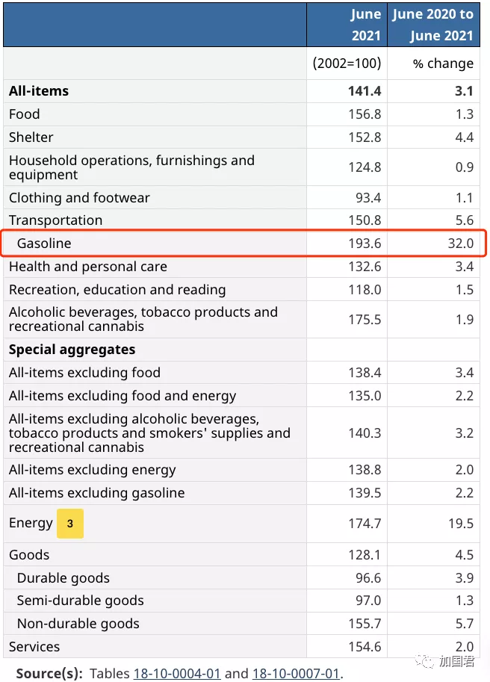Click the Gasoline index value 193.6
The height and width of the screenshot is (682, 490).
pyautogui.click(x=365, y=244)
